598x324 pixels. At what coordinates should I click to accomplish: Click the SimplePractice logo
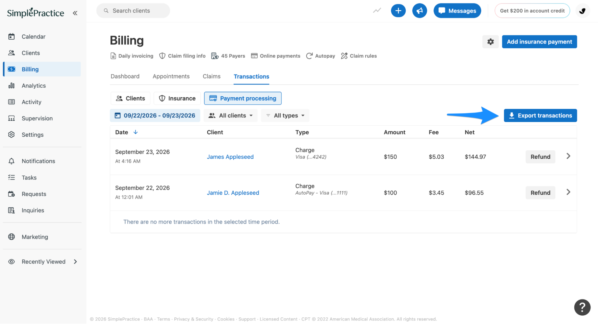pyautogui.click(x=35, y=13)
